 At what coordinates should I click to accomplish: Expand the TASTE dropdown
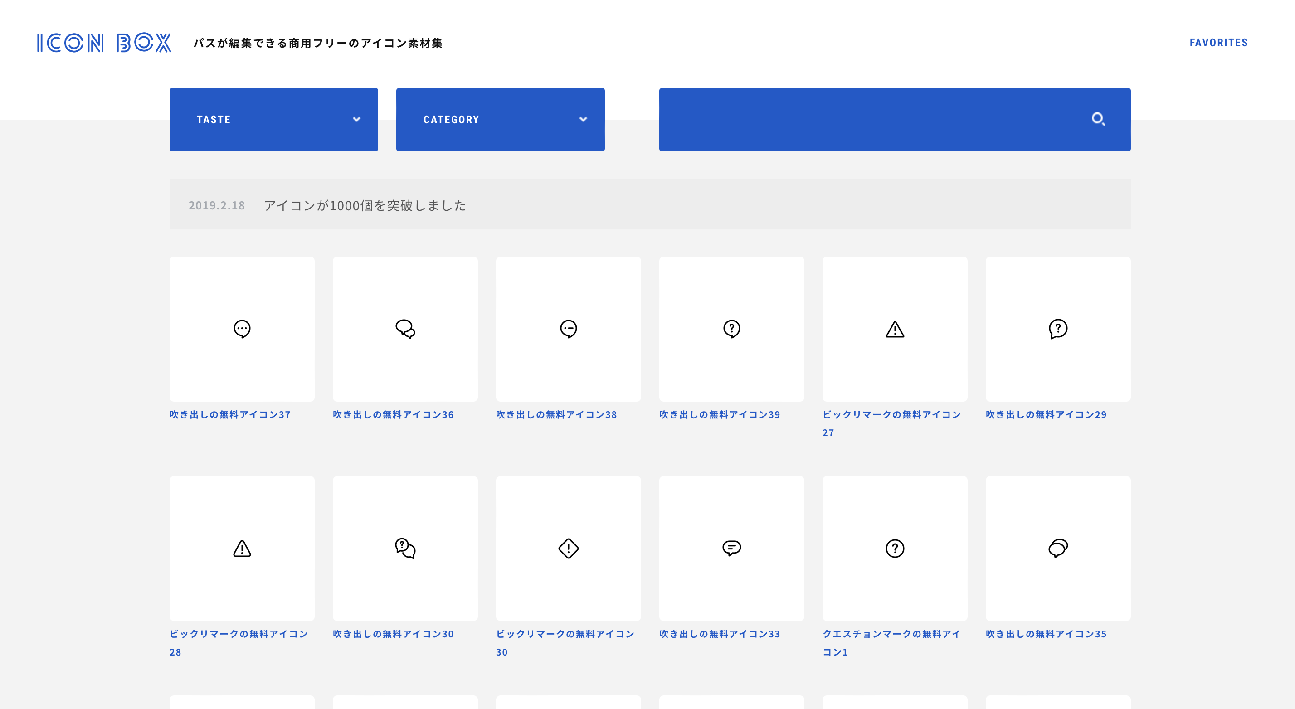[273, 120]
